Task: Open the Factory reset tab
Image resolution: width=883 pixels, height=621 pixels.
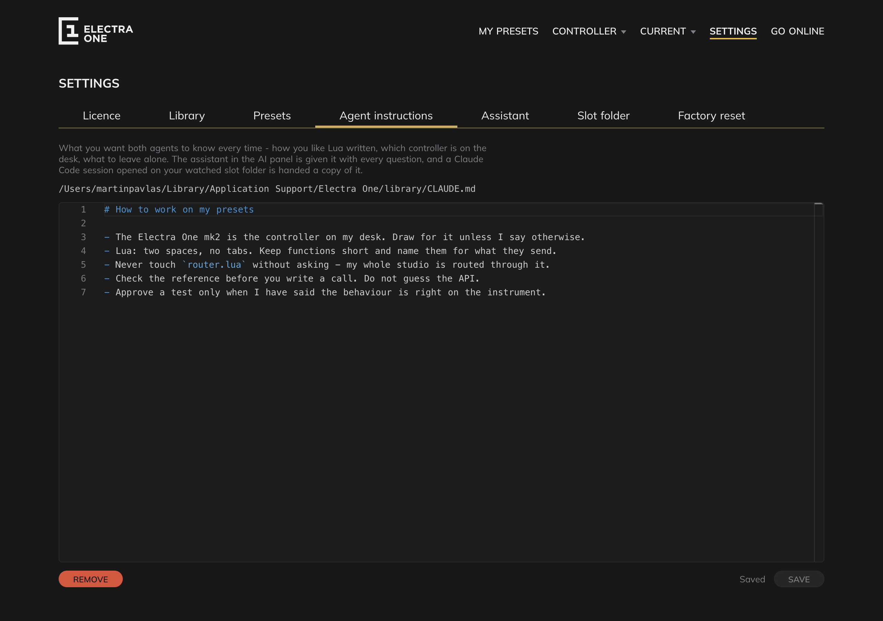Action: [712, 116]
